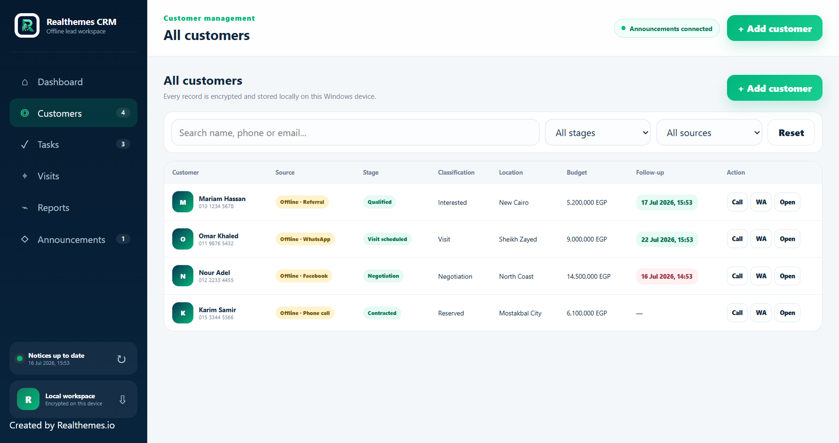839x443 pixels.
Task: Click the Notices up to date card
Action: 73,358
